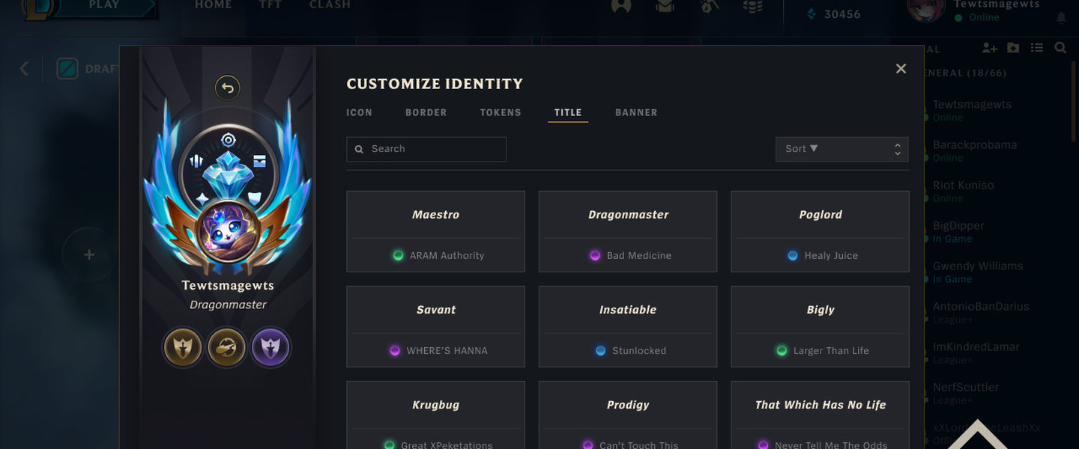
Task: Open the Tokens tab
Action: click(501, 112)
